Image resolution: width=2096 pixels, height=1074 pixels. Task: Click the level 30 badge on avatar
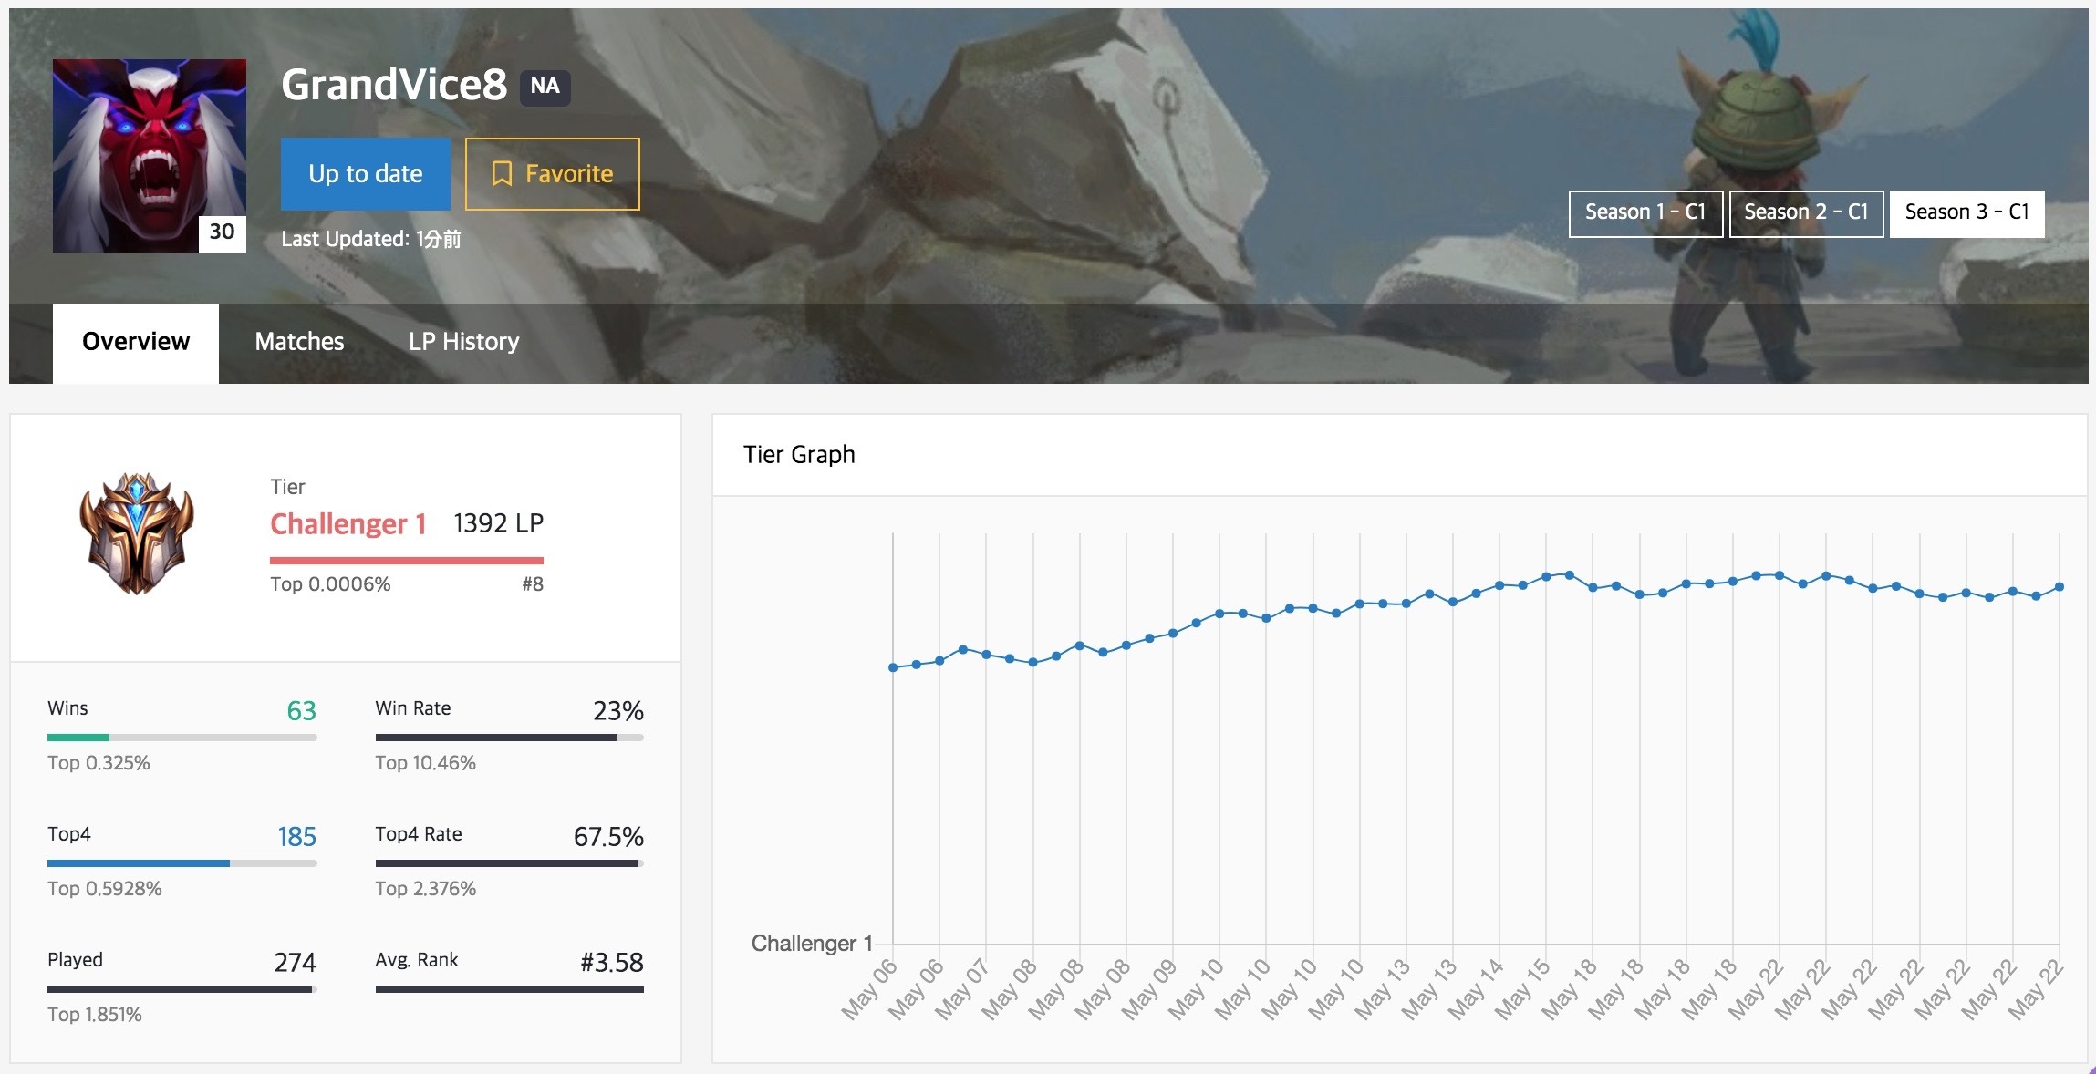click(222, 232)
